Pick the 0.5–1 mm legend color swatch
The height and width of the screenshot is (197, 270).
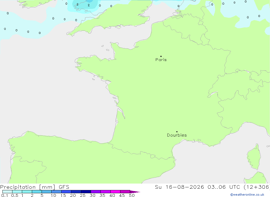click(17, 192)
